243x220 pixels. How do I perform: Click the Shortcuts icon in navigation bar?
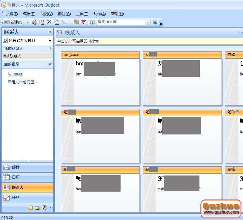[44, 208]
